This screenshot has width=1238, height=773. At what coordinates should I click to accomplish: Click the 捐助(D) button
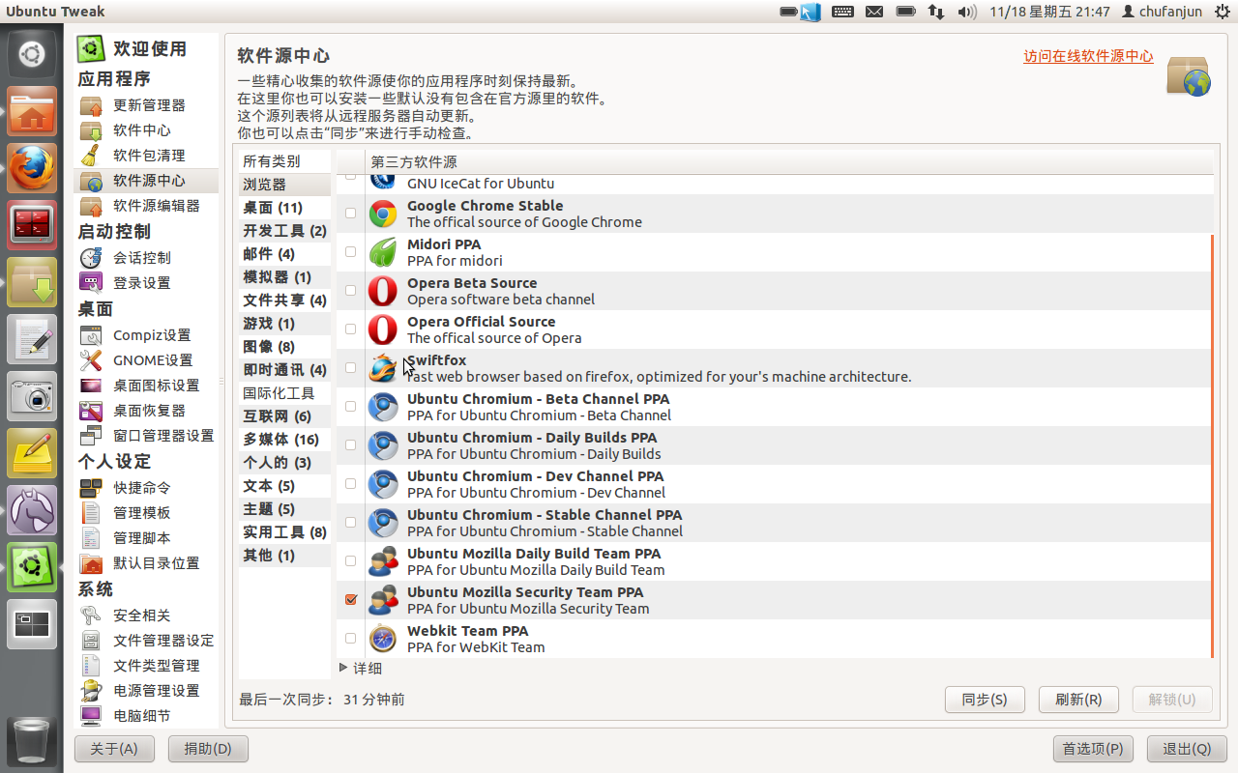(208, 749)
